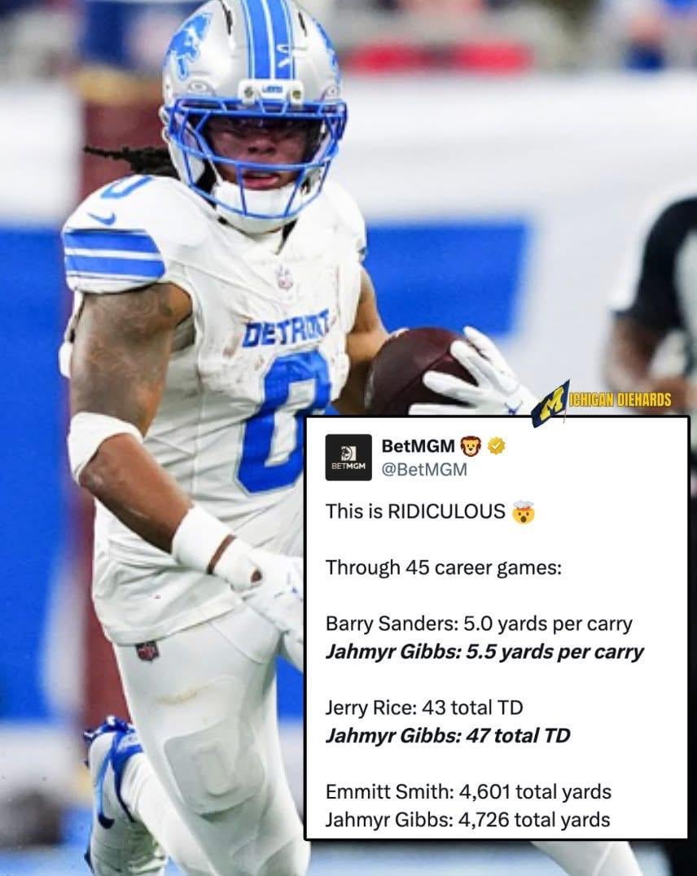Click the Nike swoosh on the shoulder
The image size is (697, 876).
[x=102, y=217]
